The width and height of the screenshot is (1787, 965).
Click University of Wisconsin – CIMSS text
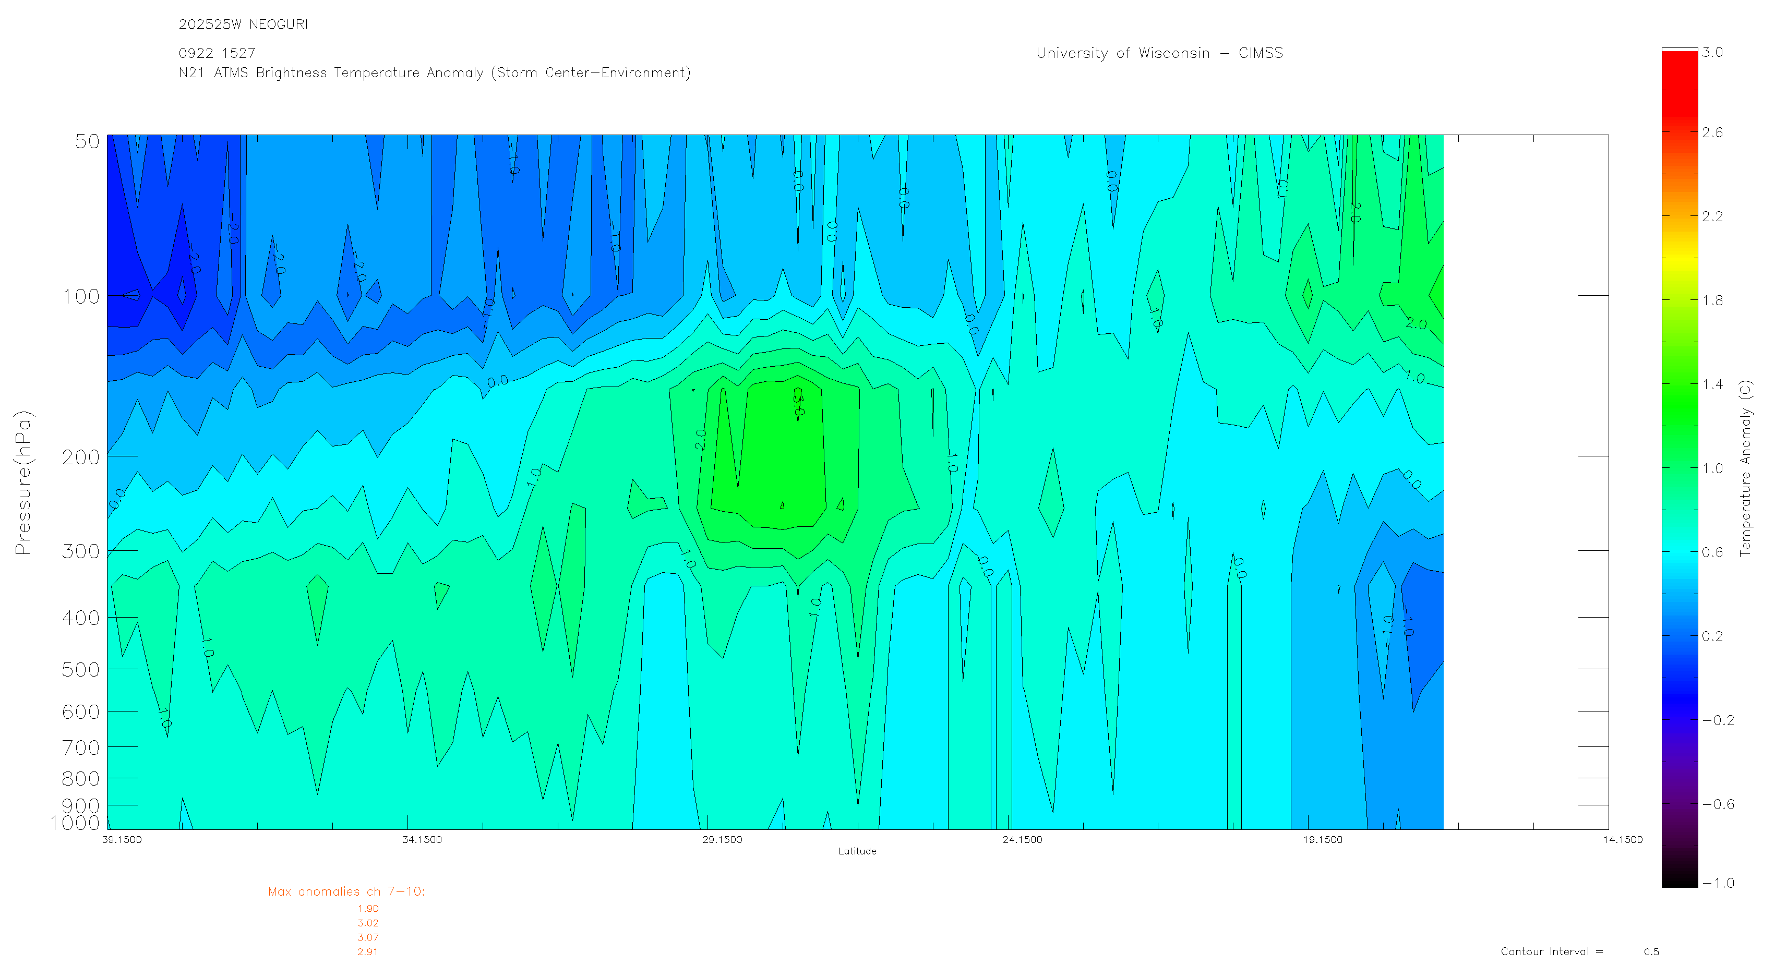coord(1159,53)
